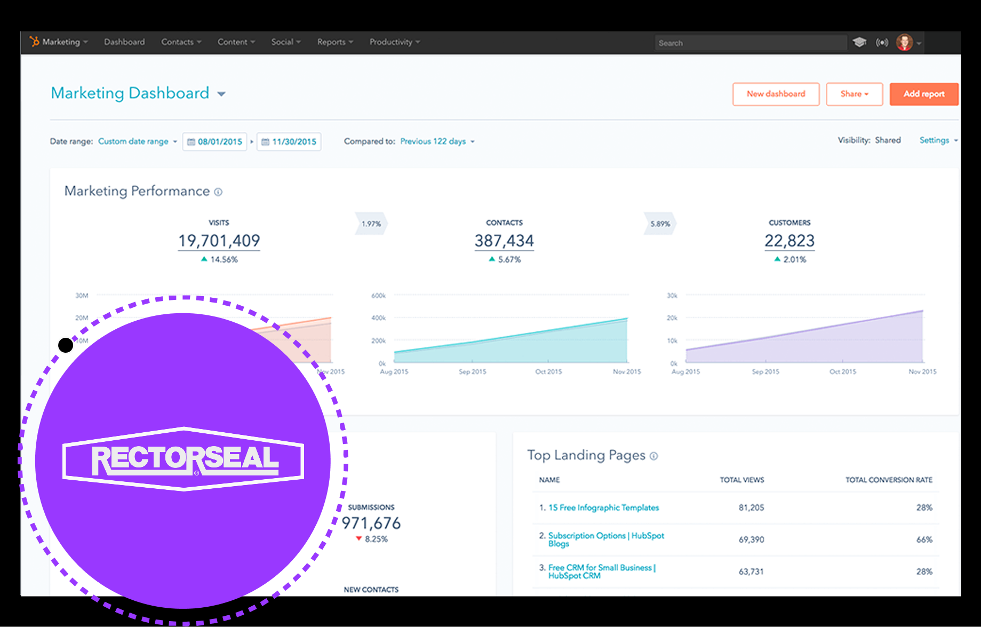This screenshot has height=627, width=981.
Task: Open the Marketing Dashboard title dropdown
Action: (221, 94)
